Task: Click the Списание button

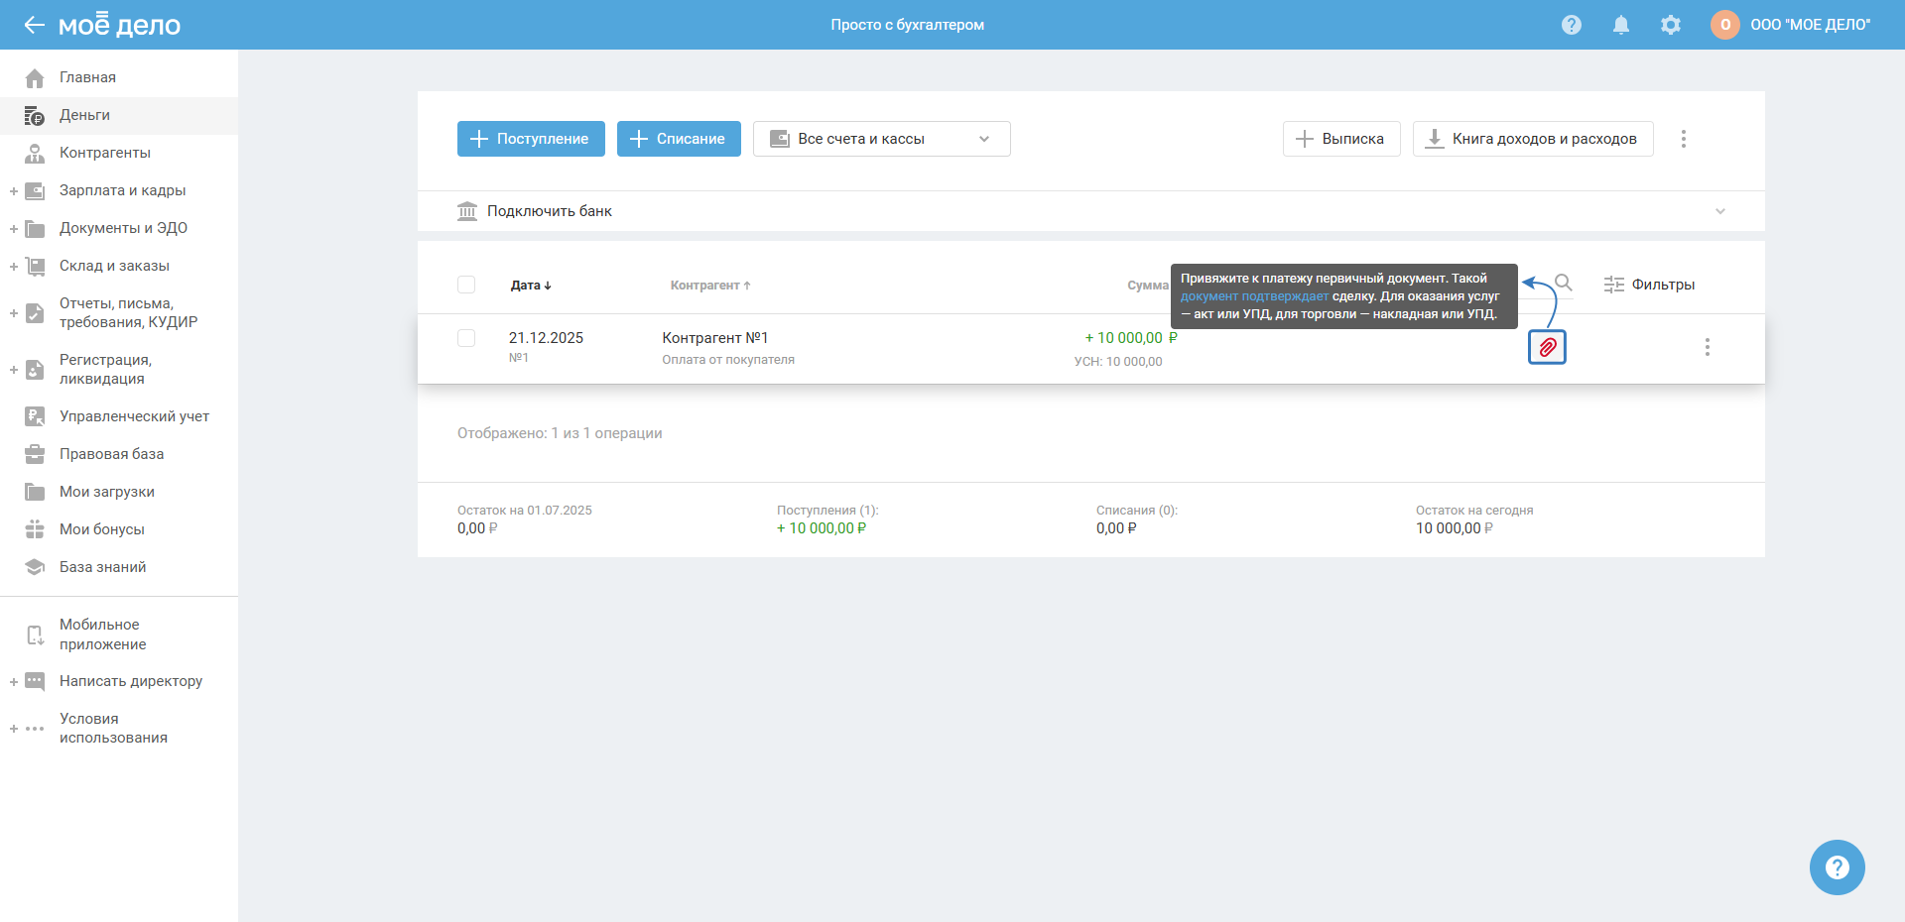Action: point(679,139)
